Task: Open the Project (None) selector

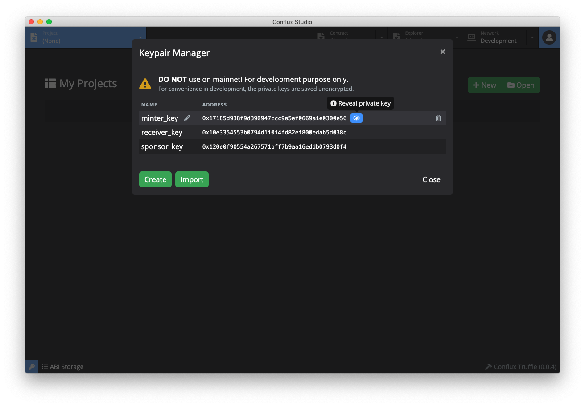Action: (86, 37)
